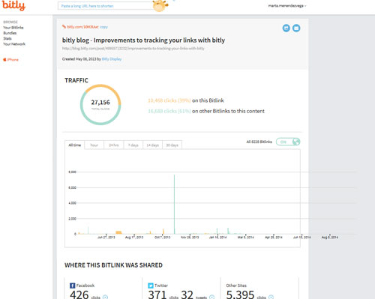
Task: Click the Paste a long URL input field
Action: [106, 6]
